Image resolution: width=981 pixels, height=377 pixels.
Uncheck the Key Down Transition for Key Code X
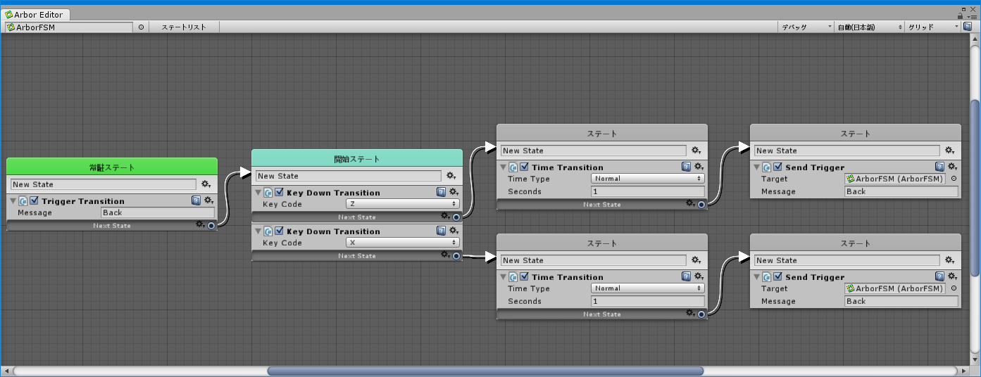[x=279, y=231]
